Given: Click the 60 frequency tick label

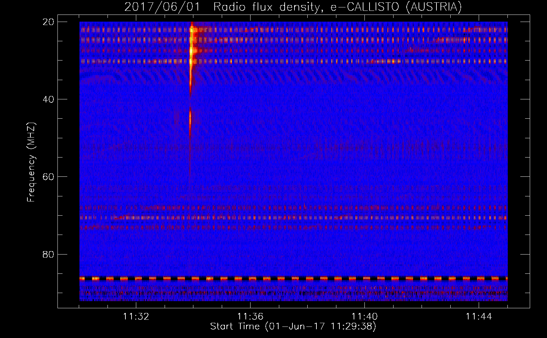Looking at the screenshot, I should (x=49, y=176).
